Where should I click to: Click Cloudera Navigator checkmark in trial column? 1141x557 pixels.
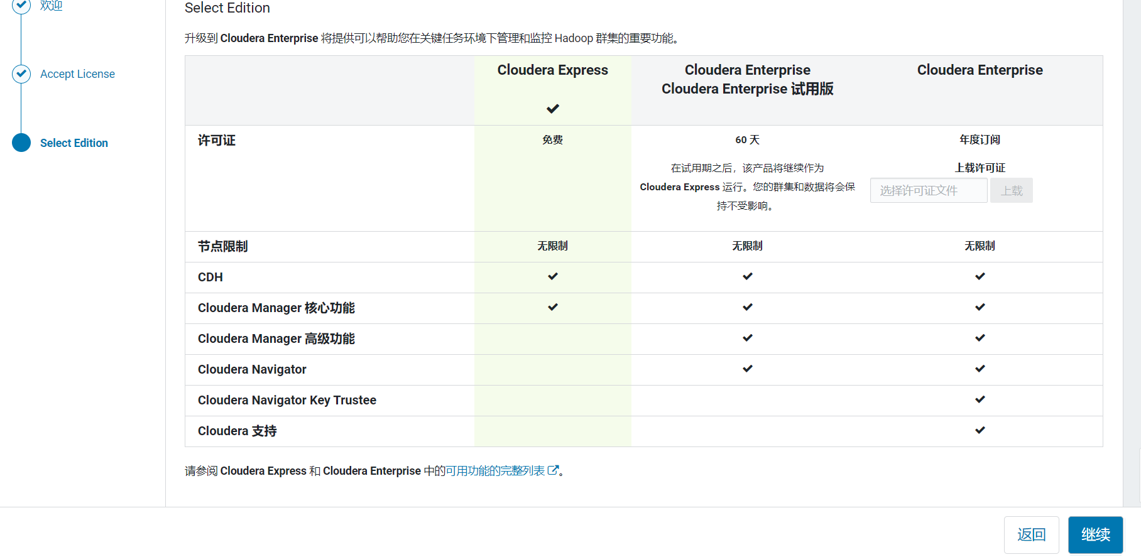click(x=748, y=369)
